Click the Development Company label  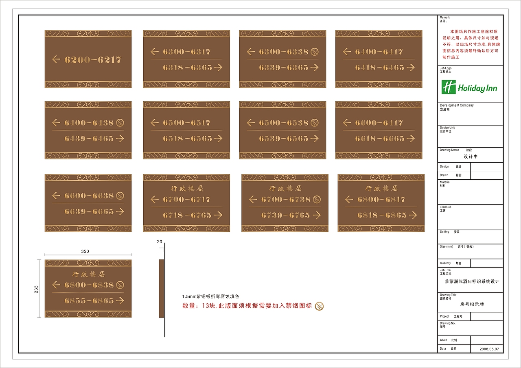pyautogui.click(x=457, y=105)
